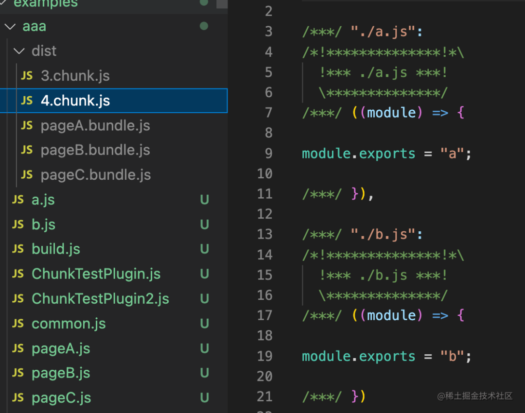525x413 pixels.
Task: Click JS icon beside common.js
Action: tap(18, 324)
